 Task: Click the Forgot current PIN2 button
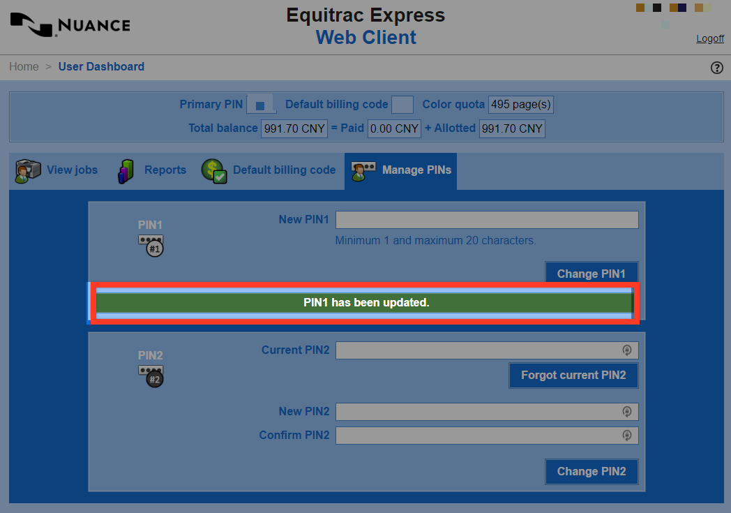573,376
